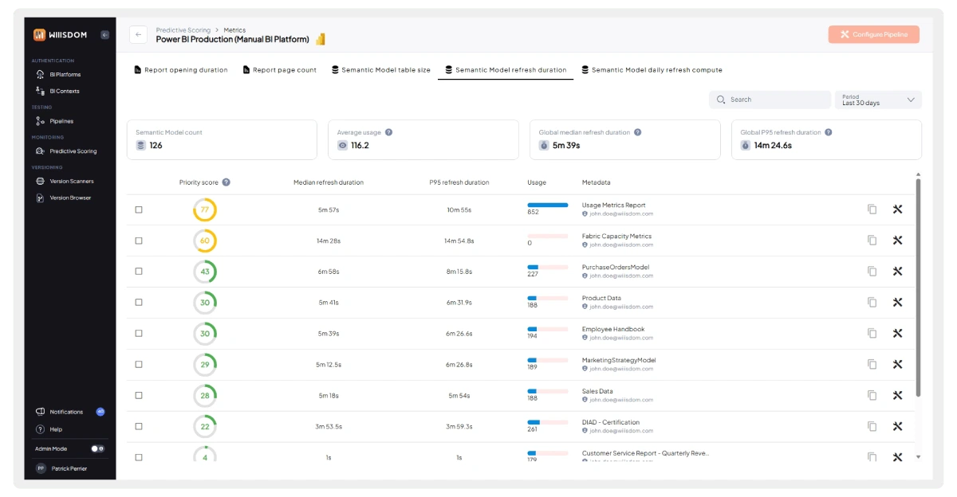Open tools for the Fabric Capacity Metrics row
The width and height of the screenshot is (957, 497).
tap(898, 240)
